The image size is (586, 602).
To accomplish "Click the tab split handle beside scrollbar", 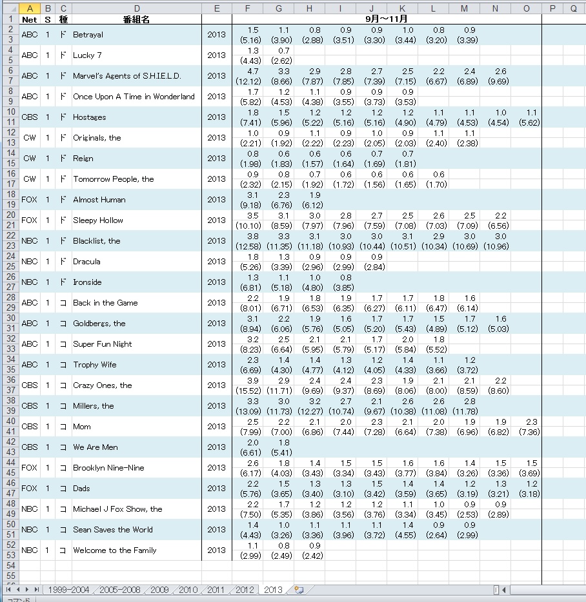I will pos(496,589).
